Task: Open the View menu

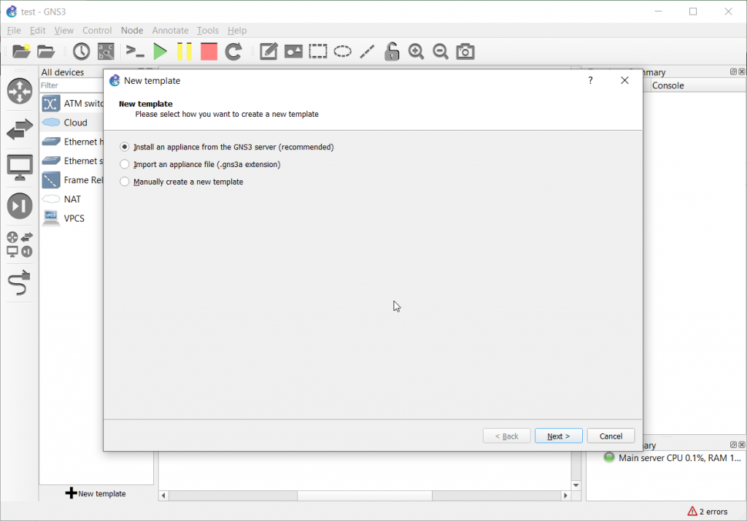Action: pos(64,31)
